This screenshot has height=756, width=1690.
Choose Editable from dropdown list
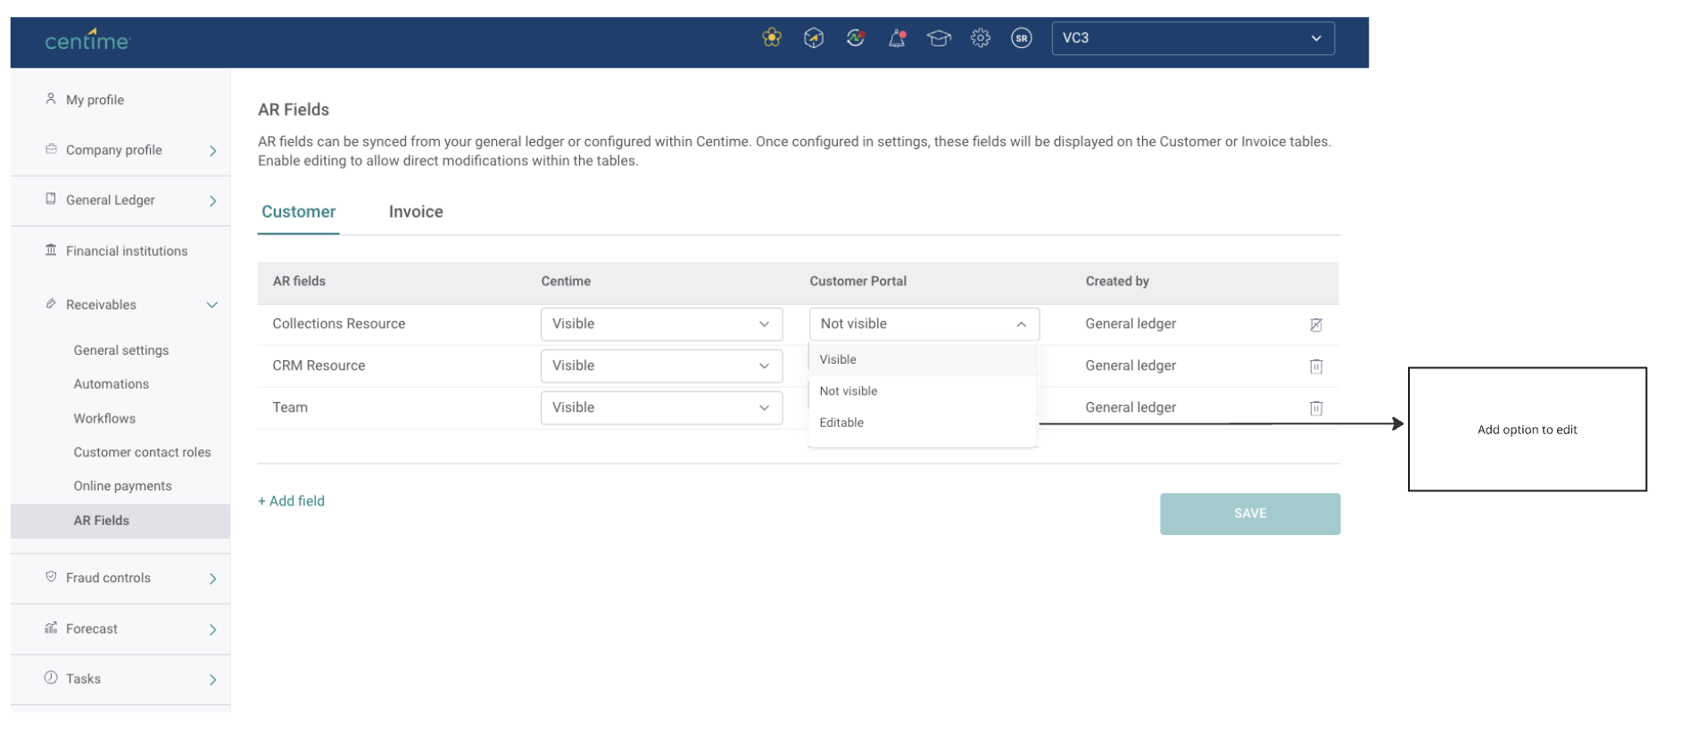point(841,423)
